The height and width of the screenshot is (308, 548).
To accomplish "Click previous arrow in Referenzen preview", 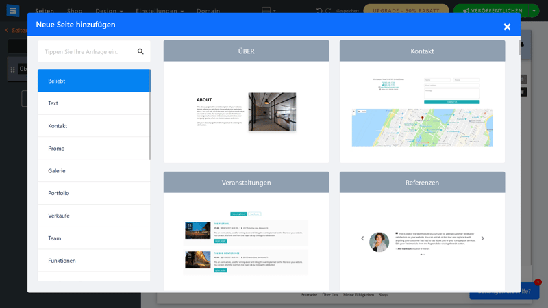I will 362,238.
